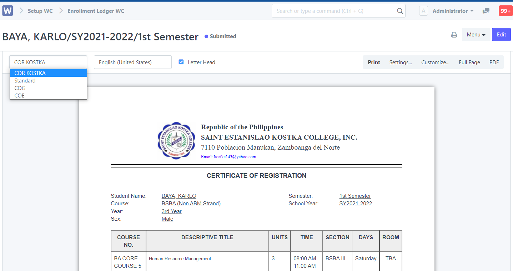Click the Administrator avatar icon

click(x=423, y=11)
